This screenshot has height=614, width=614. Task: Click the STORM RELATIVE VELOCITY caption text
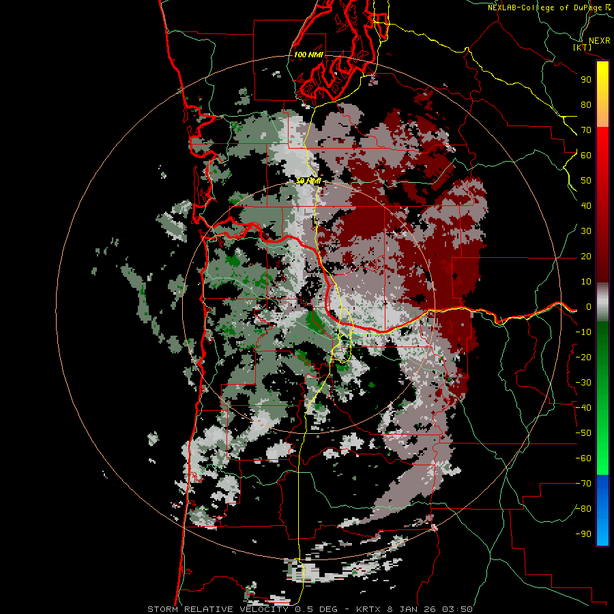(x=218, y=609)
